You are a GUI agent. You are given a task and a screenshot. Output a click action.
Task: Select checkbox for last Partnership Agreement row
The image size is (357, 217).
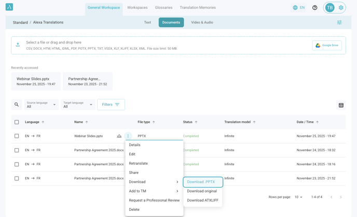(17, 178)
